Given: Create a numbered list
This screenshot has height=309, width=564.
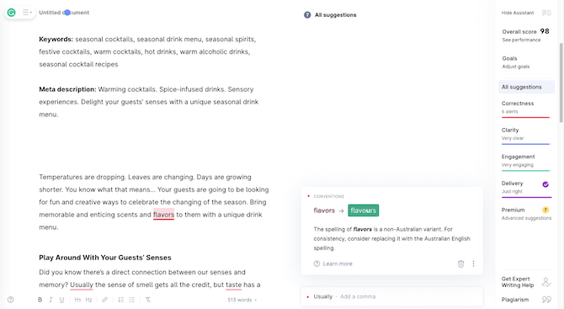Looking at the screenshot, I should tap(121, 300).
